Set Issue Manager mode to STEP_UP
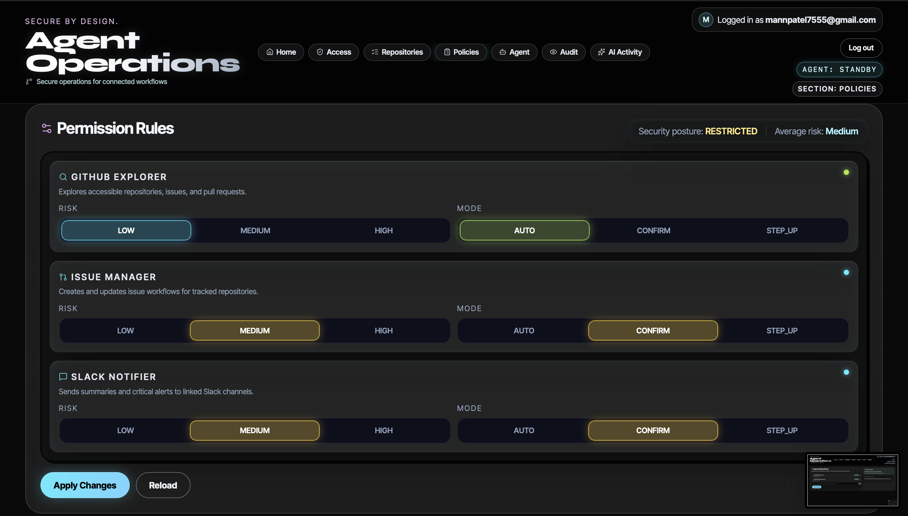This screenshot has height=516, width=908. click(x=782, y=331)
